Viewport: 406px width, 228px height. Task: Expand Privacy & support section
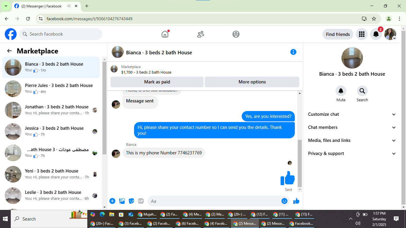point(352,153)
